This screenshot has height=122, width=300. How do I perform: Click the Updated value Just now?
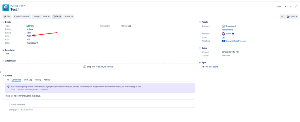point(226,56)
